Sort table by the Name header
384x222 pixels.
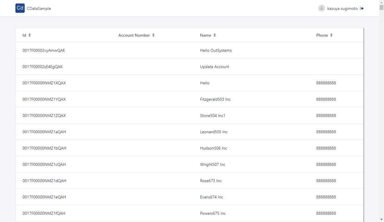tap(205, 35)
